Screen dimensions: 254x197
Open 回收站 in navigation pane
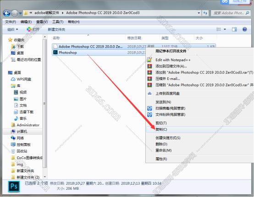pyautogui.click(x=19, y=151)
